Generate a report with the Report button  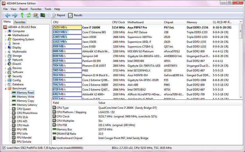point(58,15)
